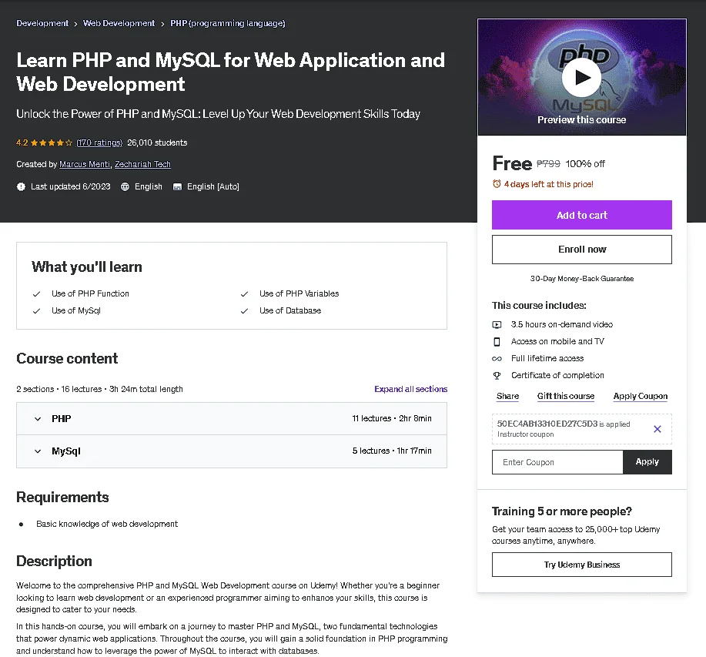Click the Enroll now button
The width and height of the screenshot is (706, 657).
click(582, 250)
